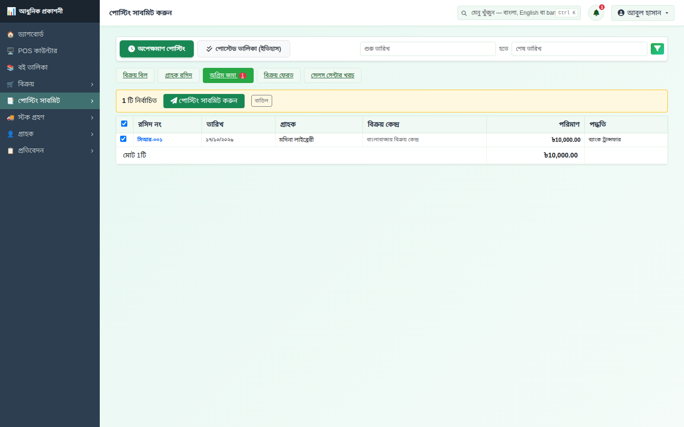Select the সেলস সেন্টার খরচ tab
Image resolution: width=684 pixels, height=427 pixels.
pos(332,75)
